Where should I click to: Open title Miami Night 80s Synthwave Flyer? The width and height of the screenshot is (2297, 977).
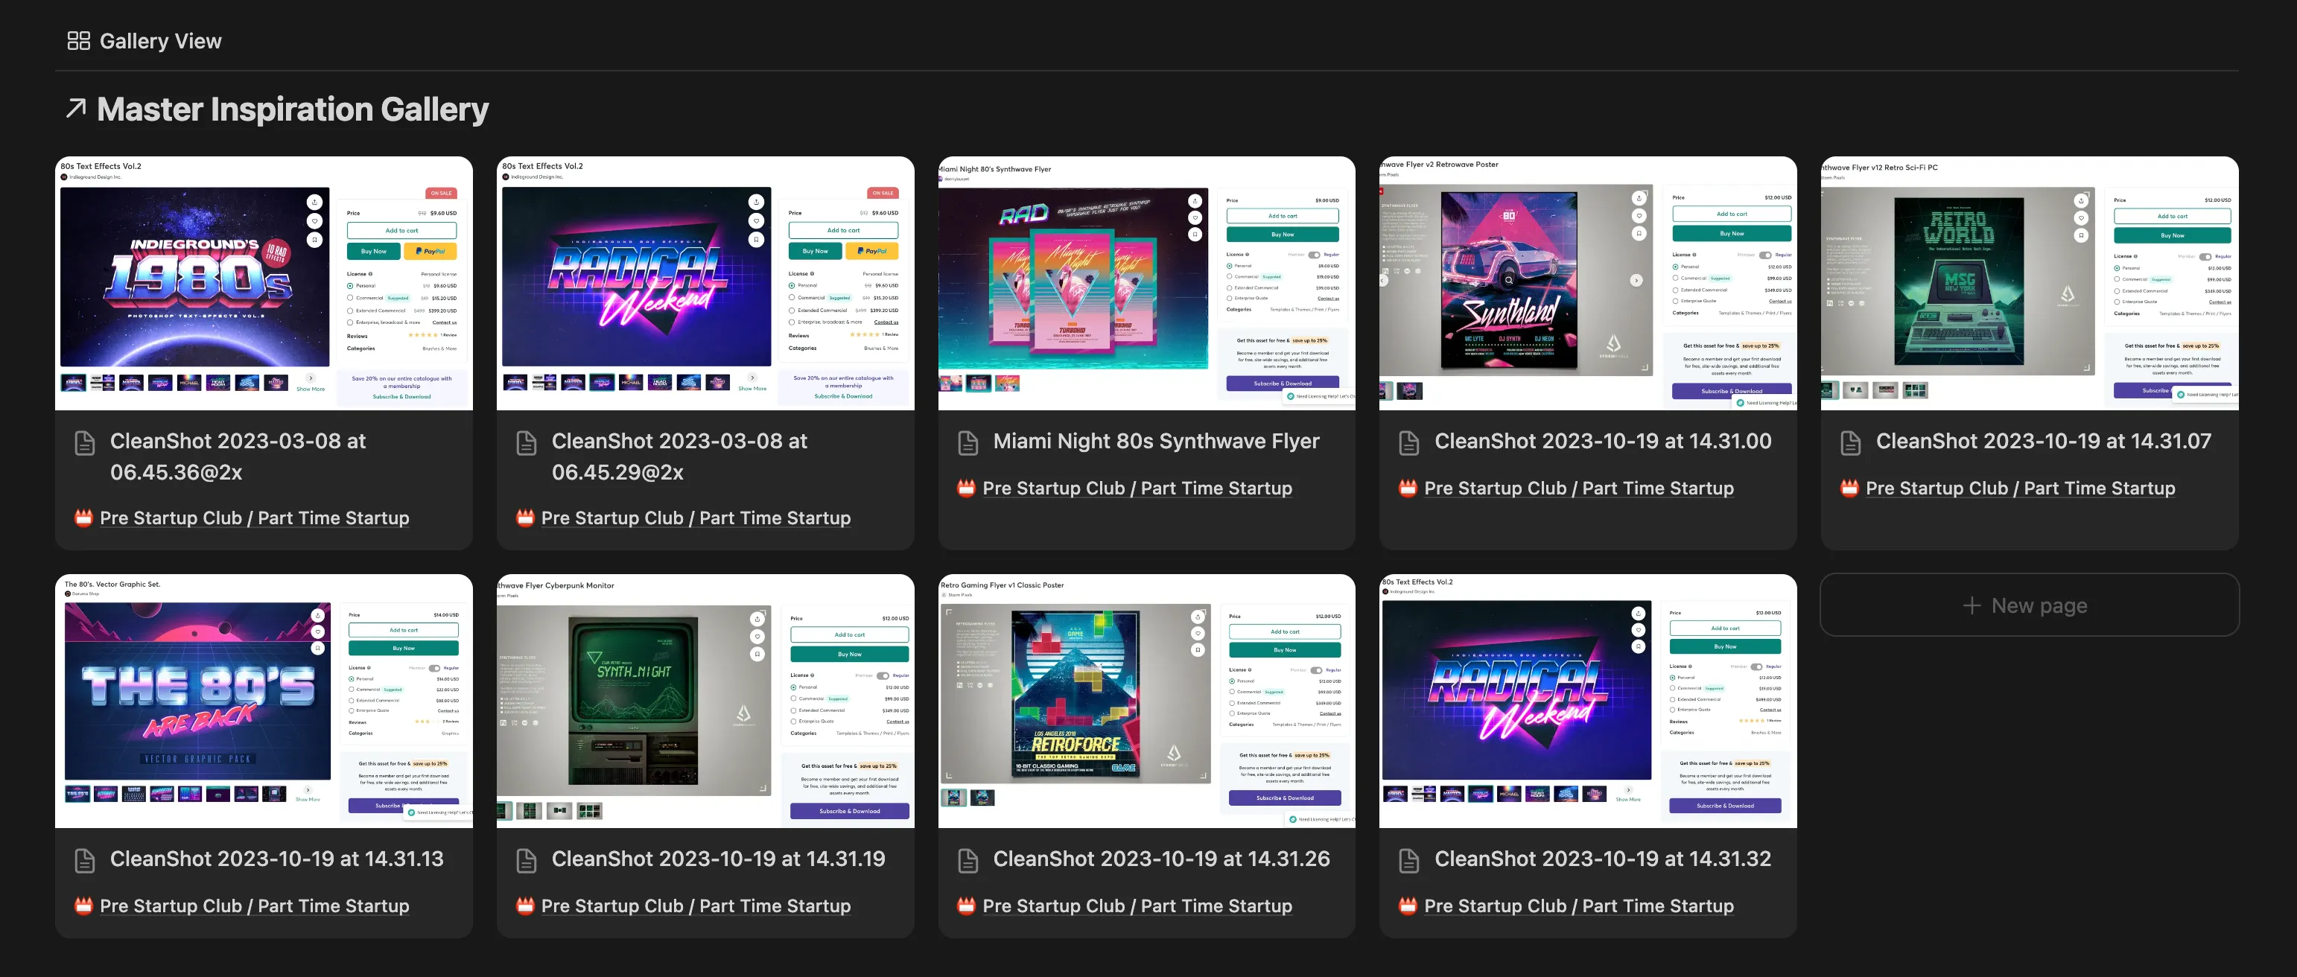click(1157, 442)
